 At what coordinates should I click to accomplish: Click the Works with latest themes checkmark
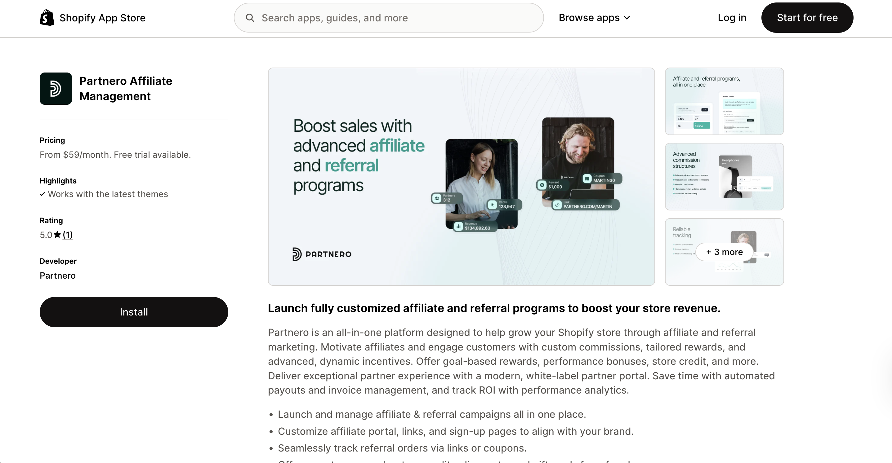[42, 194]
